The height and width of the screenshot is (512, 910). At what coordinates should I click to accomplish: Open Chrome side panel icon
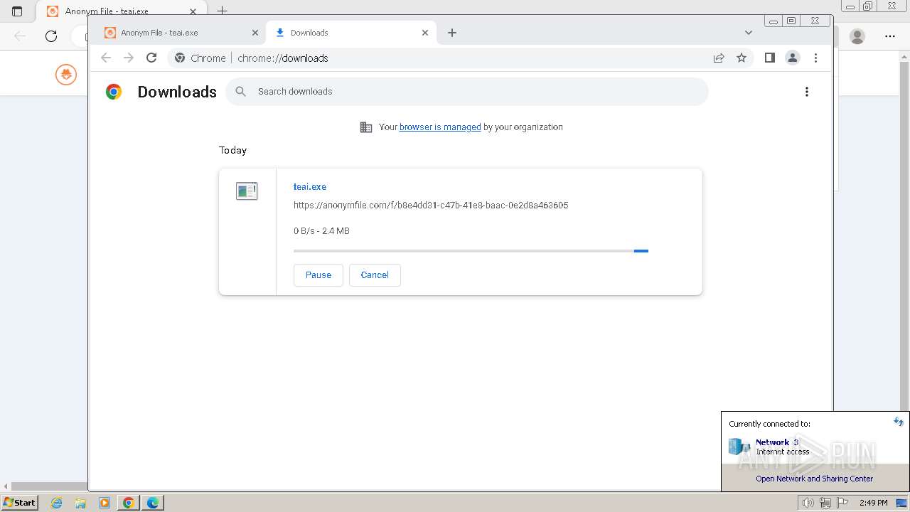(x=769, y=58)
